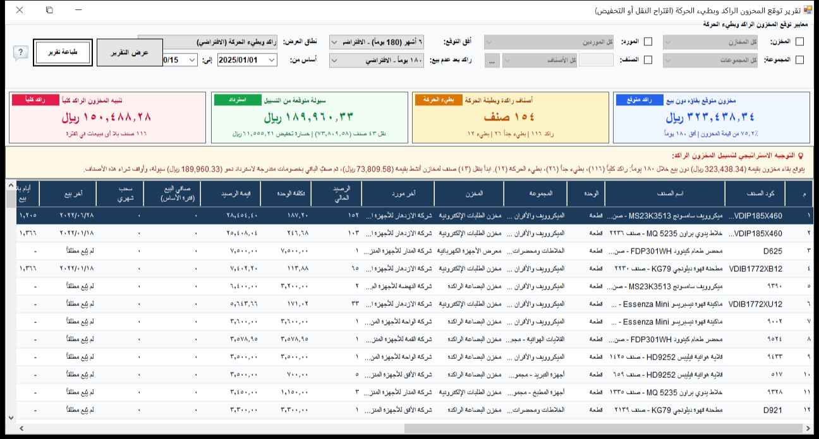The width and height of the screenshot is (819, 439).
Task: Click item code ٥١٧ in row 10
Action: tap(775, 375)
